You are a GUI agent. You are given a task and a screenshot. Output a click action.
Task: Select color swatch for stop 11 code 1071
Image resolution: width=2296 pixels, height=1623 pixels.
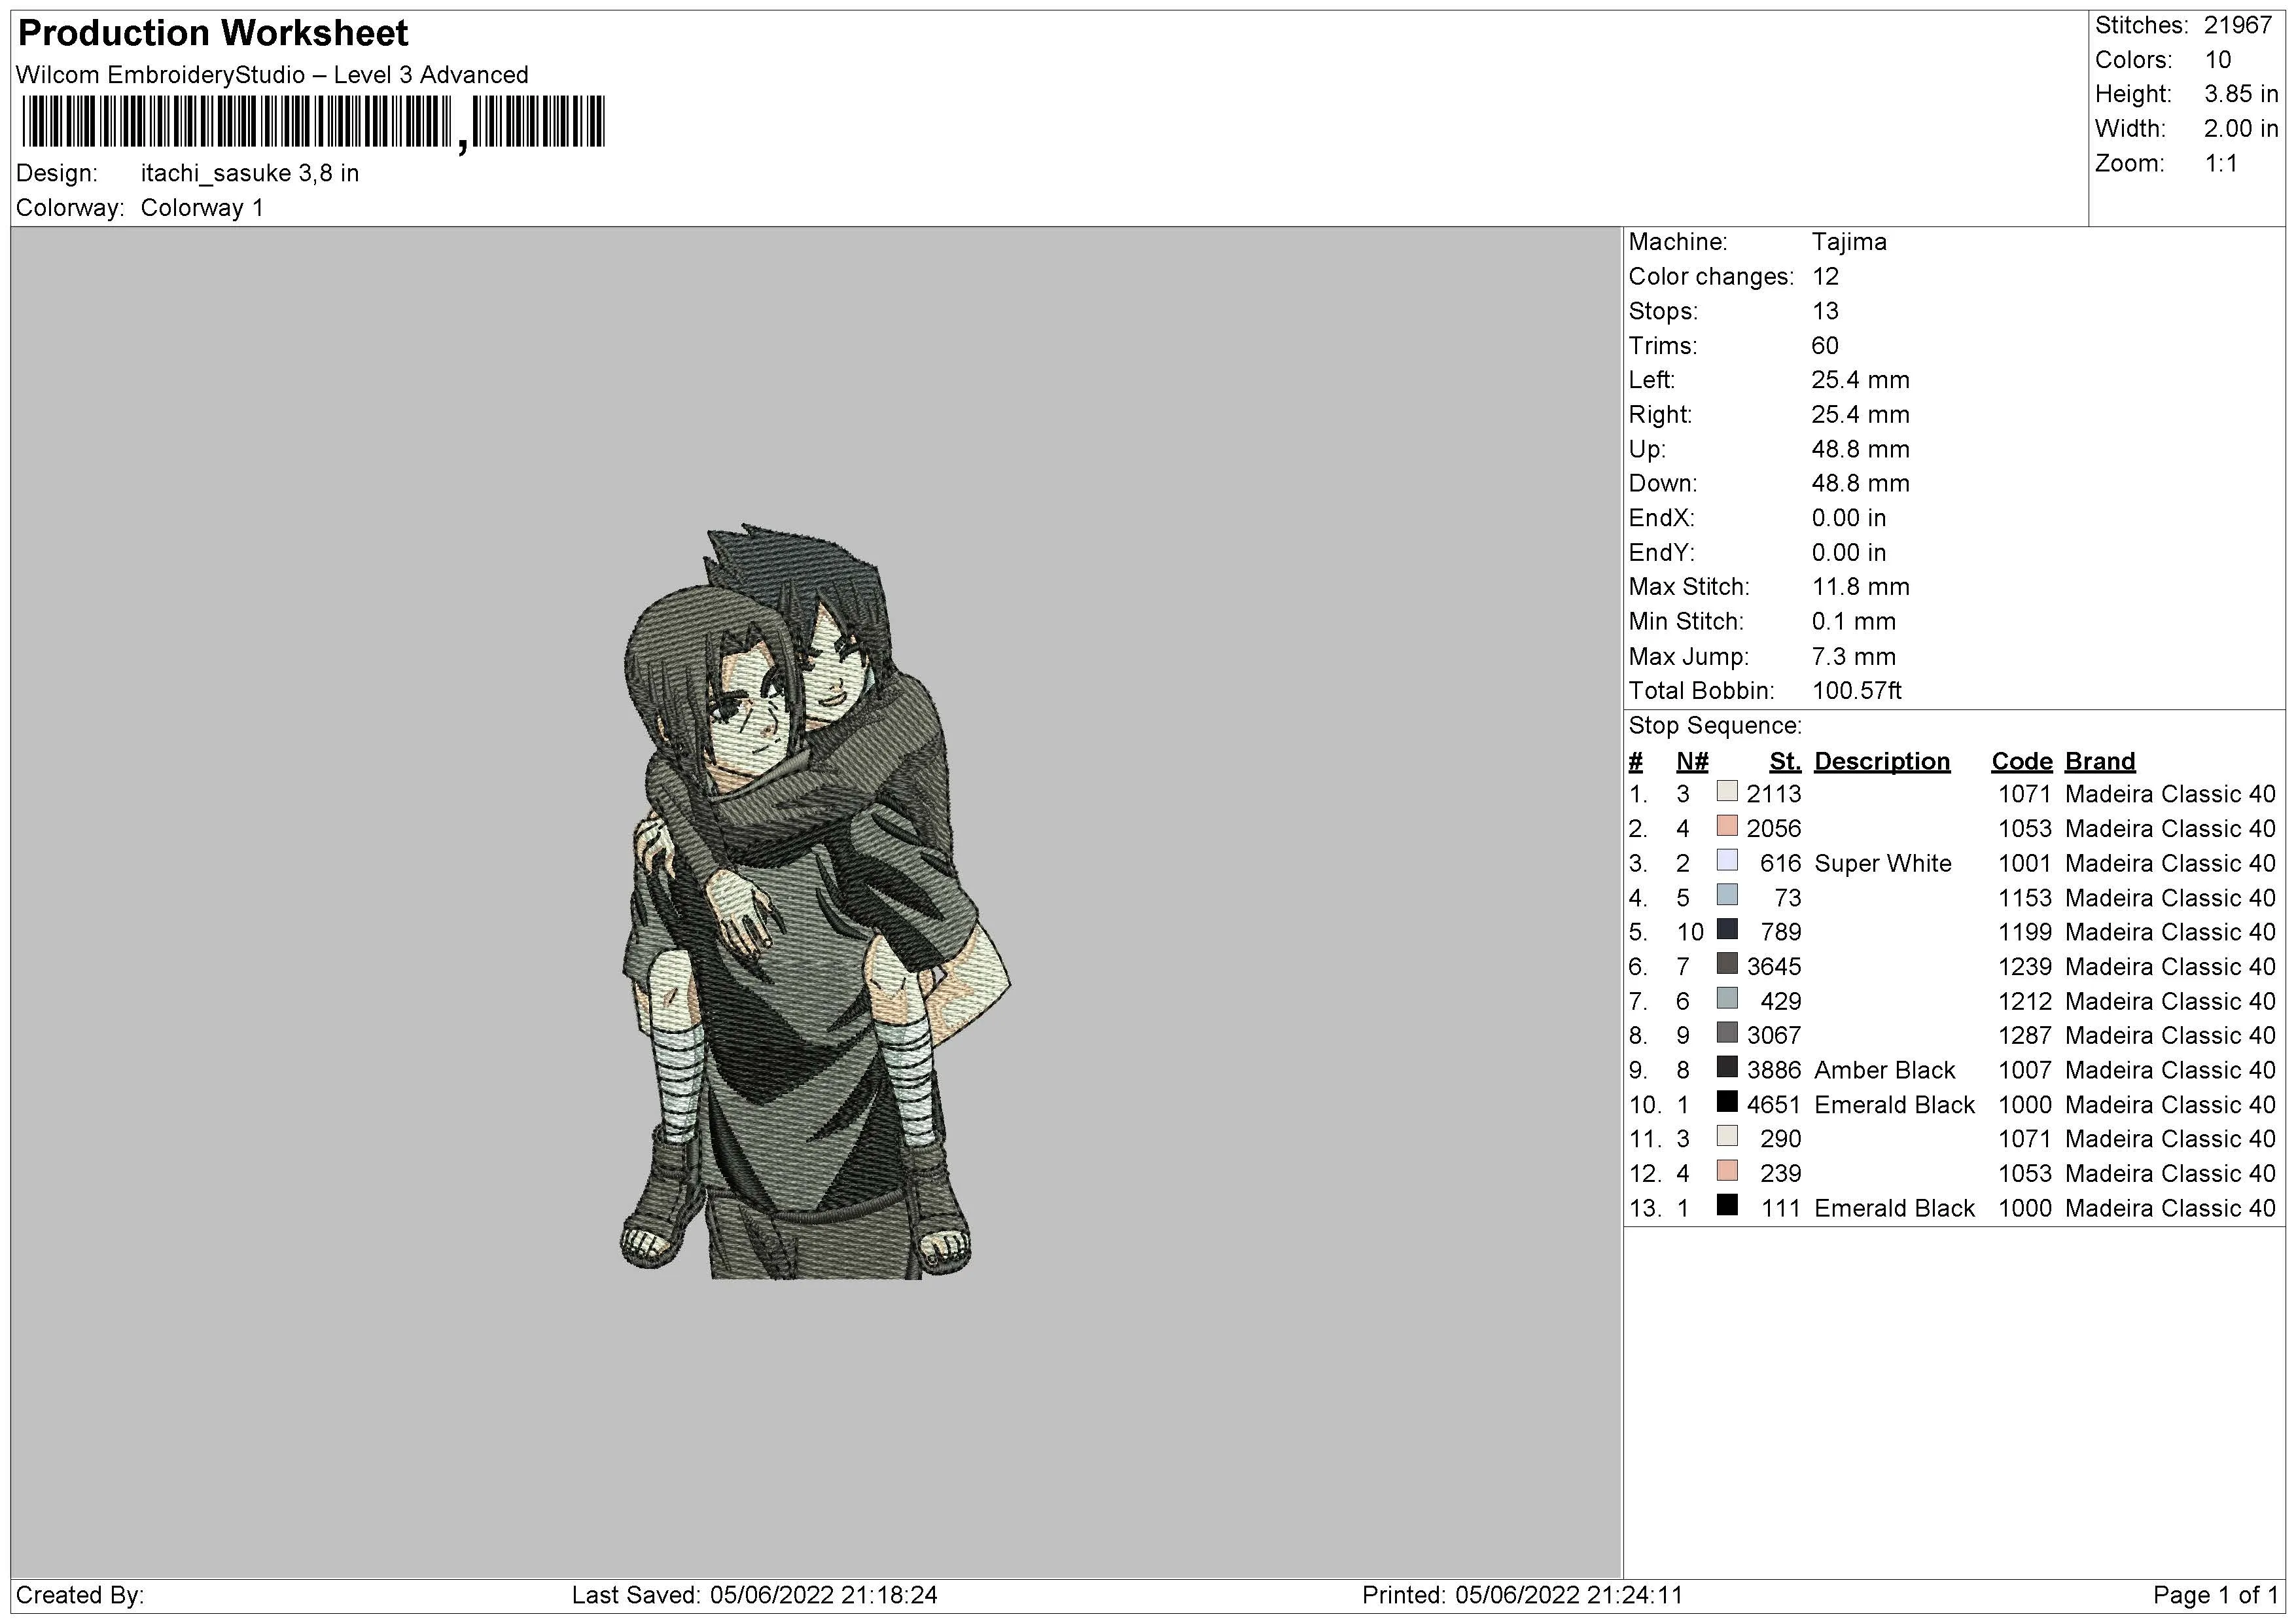(x=1727, y=1137)
